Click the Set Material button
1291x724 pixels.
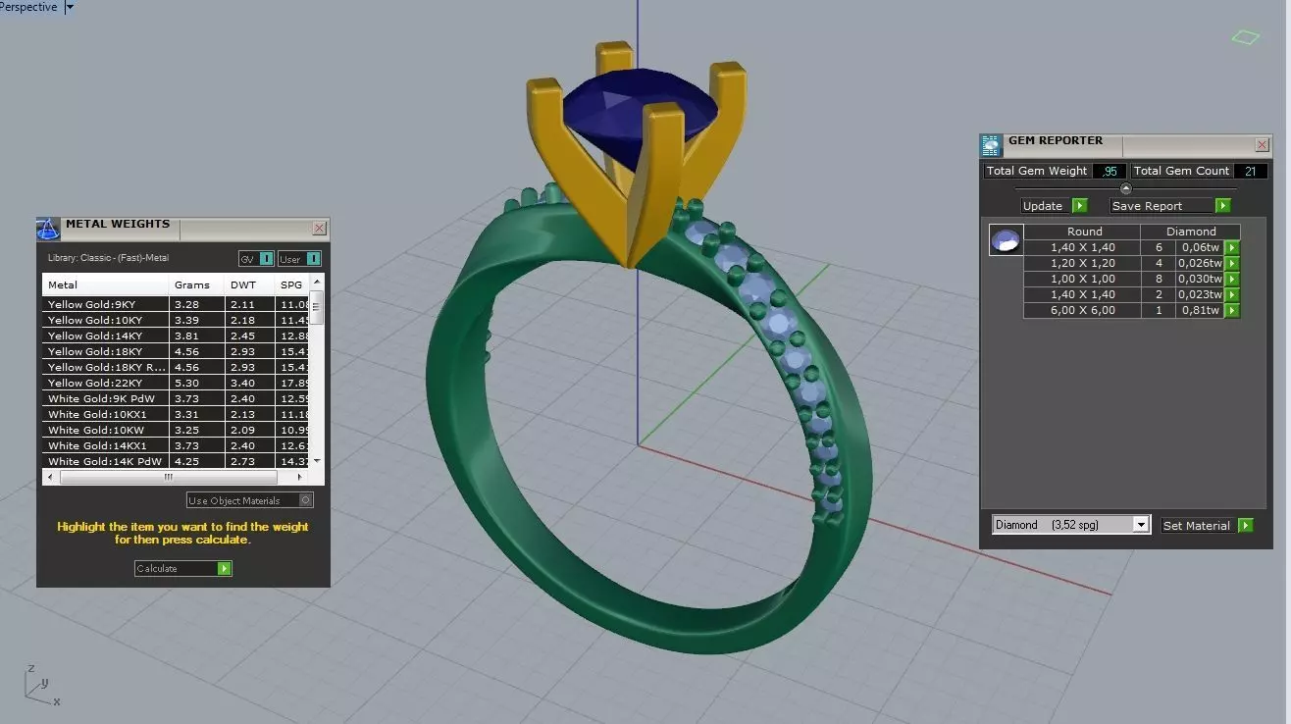[x=1207, y=525]
